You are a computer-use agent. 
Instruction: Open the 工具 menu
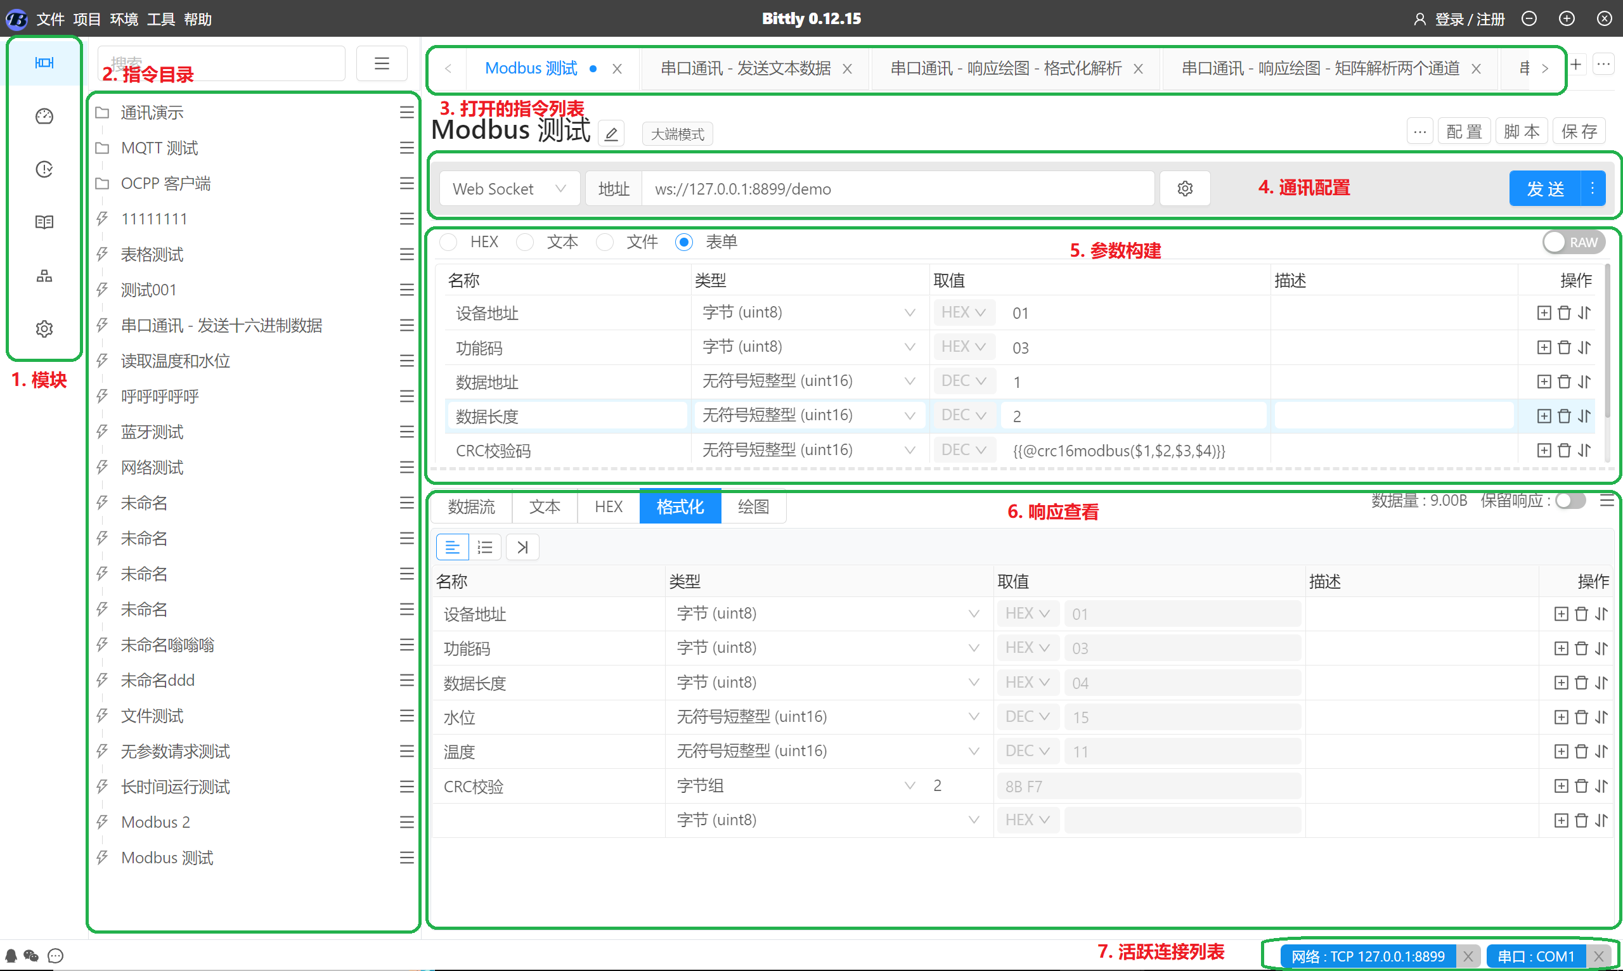[x=160, y=19]
